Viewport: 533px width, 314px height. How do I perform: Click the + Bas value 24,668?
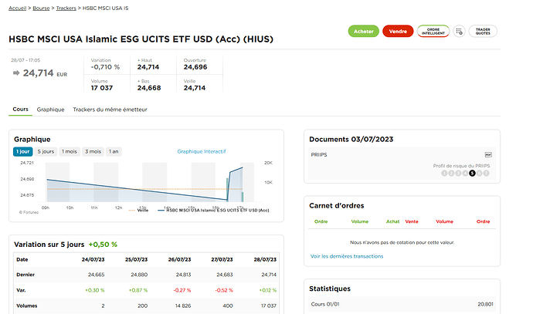click(149, 88)
